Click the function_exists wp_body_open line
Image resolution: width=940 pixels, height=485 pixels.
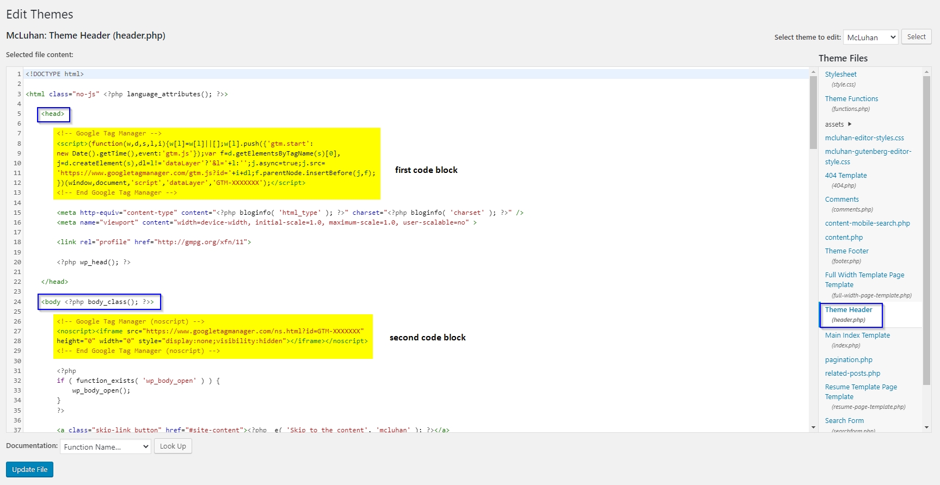(x=138, y=381)
